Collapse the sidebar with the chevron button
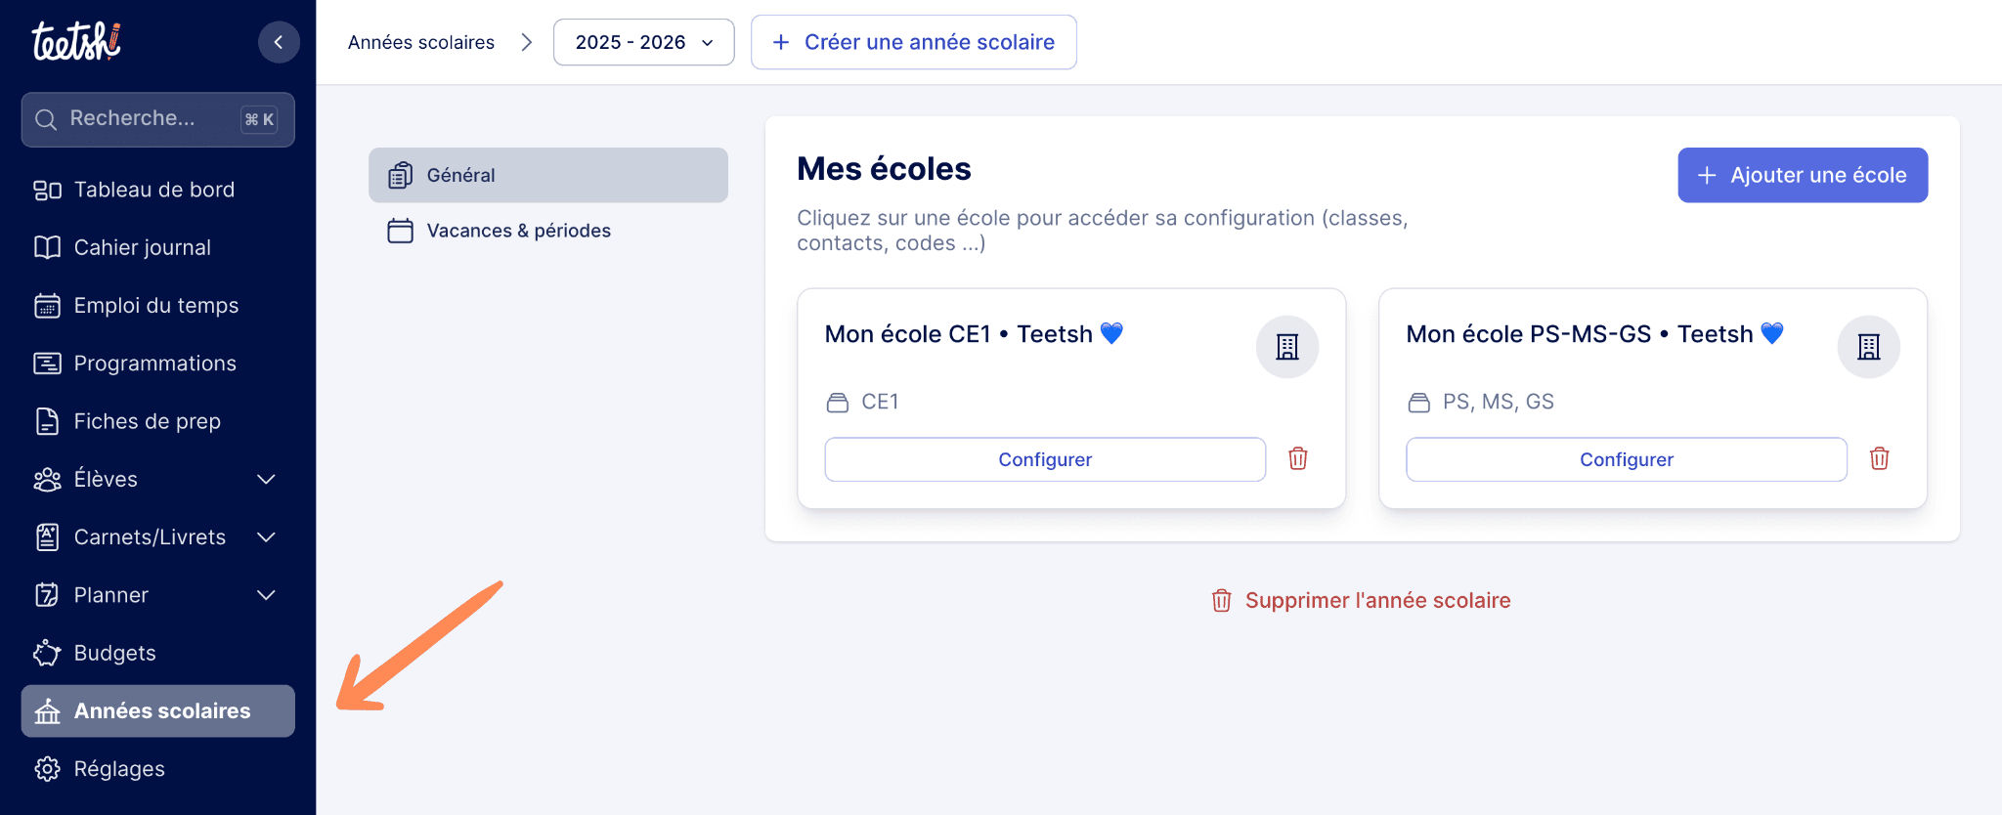Image resolution: width=2002 pixels, height=815 pixels. click(x=279, y=42)
